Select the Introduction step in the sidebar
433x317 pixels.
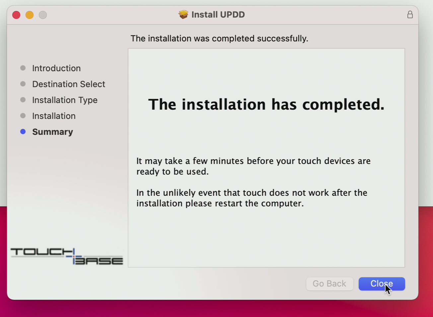click(56, 68)
